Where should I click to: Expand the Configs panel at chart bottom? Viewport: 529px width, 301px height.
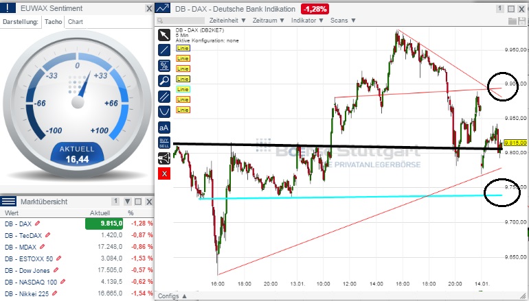click(172, 296)
